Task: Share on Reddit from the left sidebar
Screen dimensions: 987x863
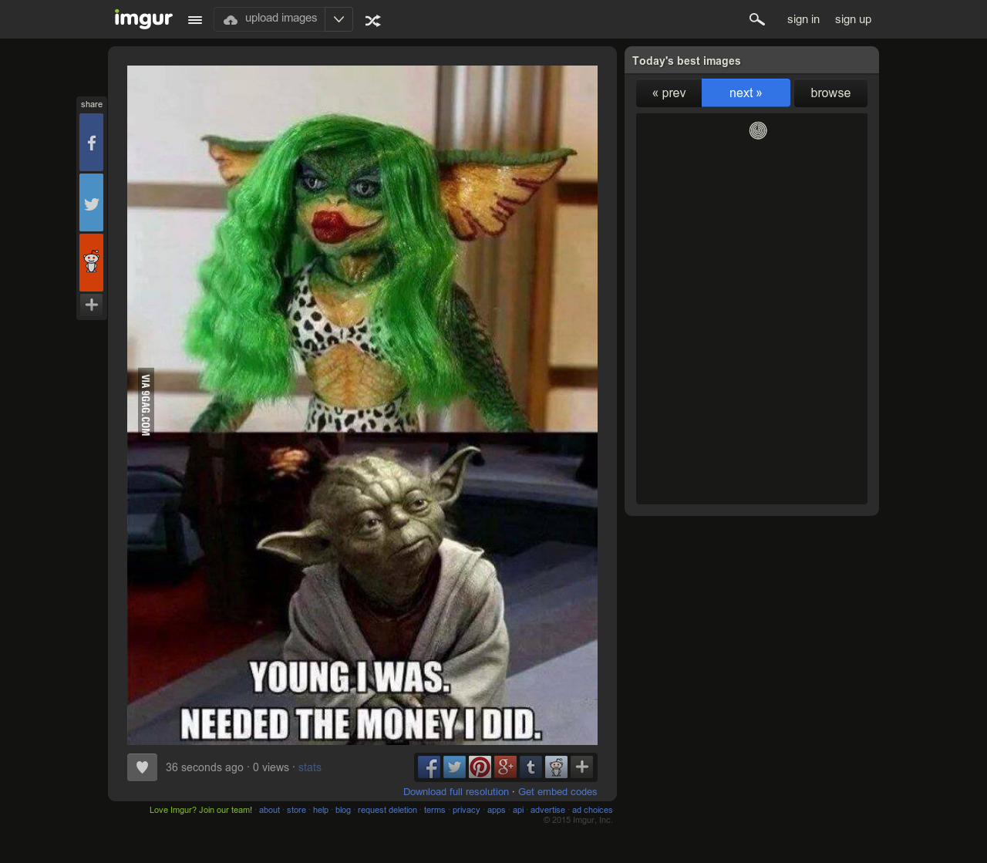Action: [91, 263]
